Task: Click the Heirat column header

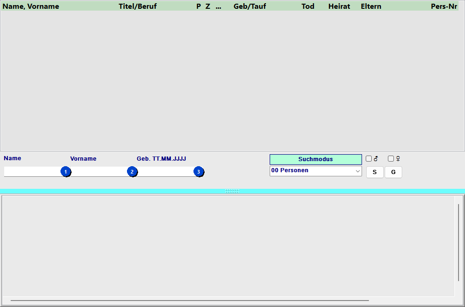Action: (339, 6)
